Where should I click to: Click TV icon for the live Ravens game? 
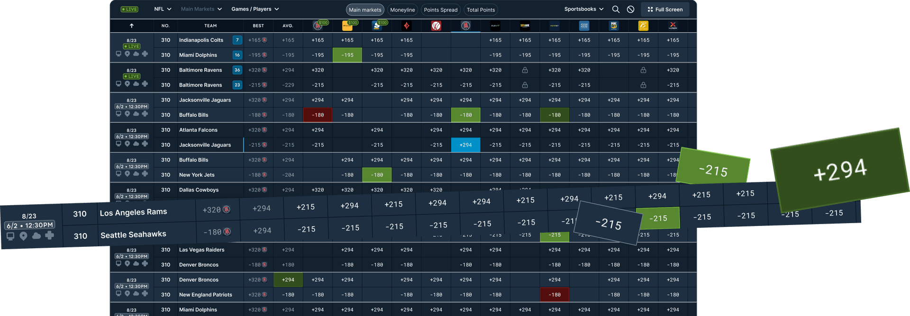[x=118, y=84]
